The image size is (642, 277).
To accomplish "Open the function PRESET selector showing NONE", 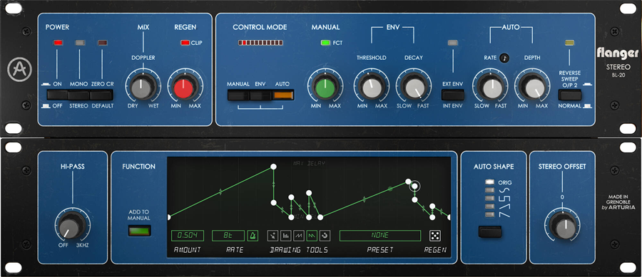I will (380, 236).
